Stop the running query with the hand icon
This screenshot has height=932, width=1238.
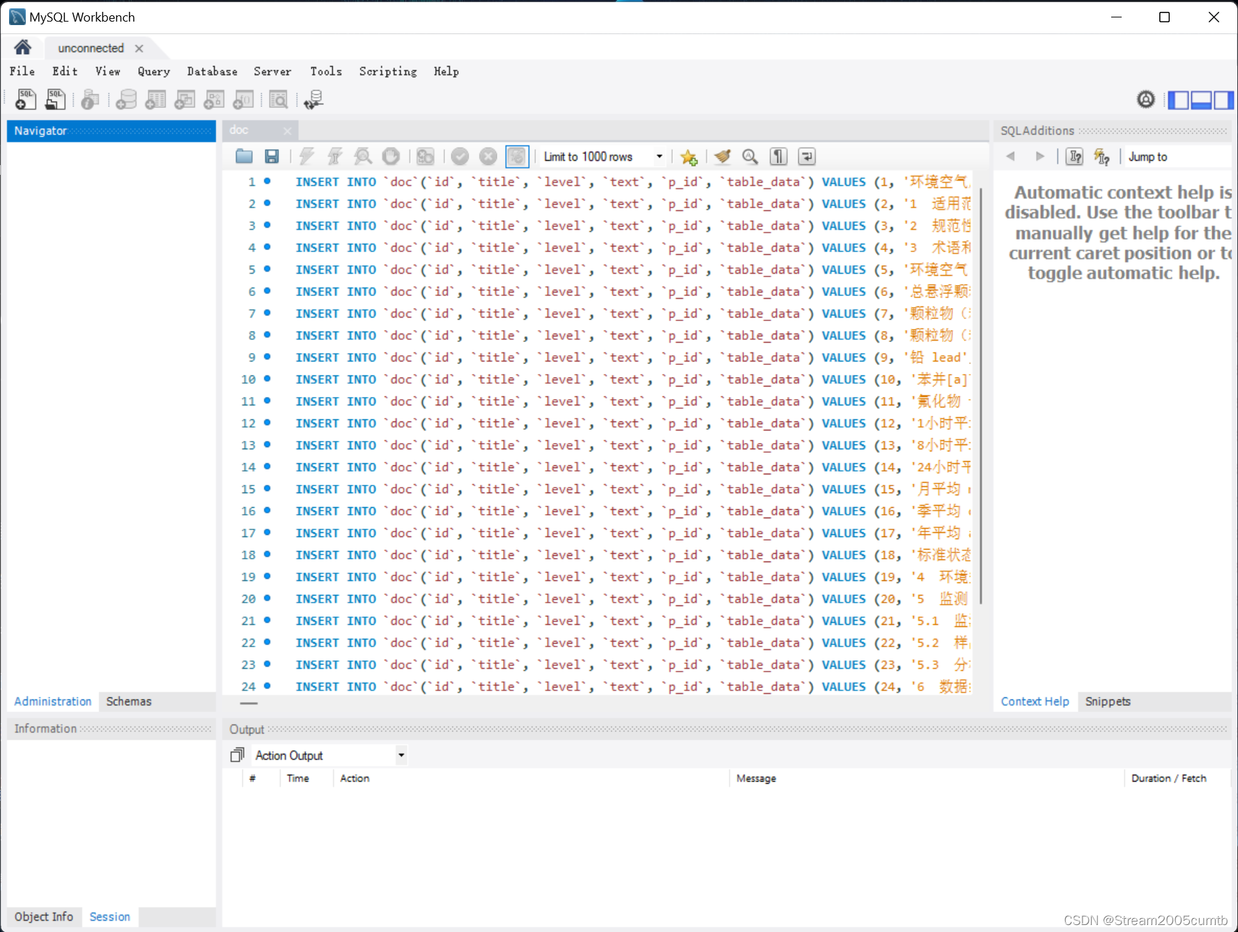point(391,156)
